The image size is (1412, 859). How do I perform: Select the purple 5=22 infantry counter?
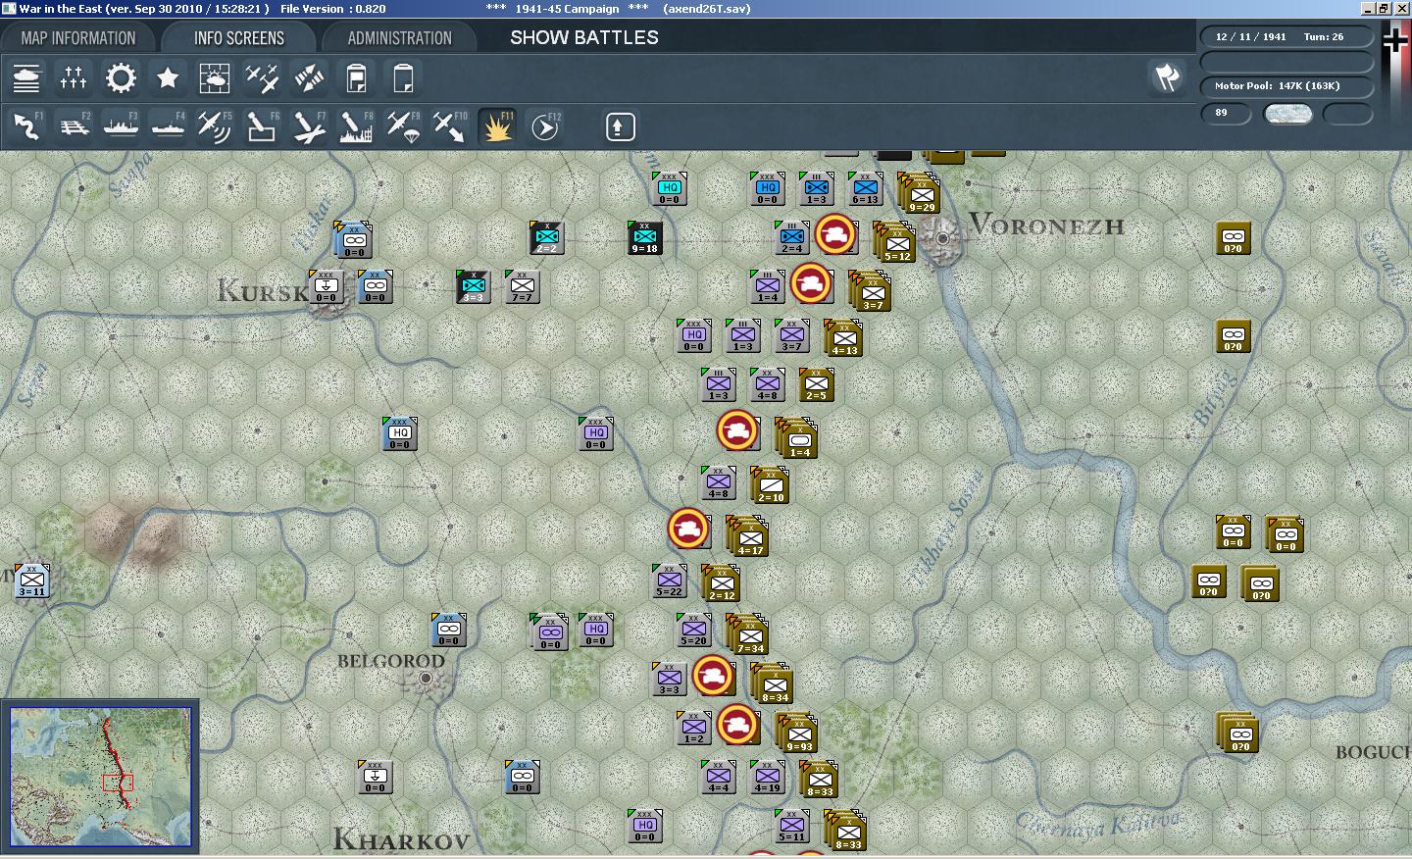(x=669, y=581)
